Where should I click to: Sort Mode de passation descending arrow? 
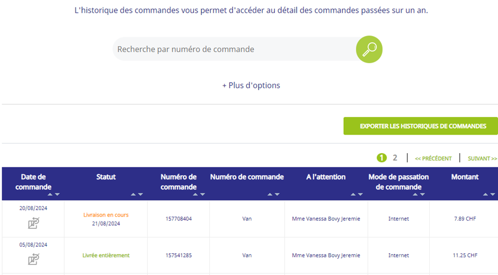(422, 194)
